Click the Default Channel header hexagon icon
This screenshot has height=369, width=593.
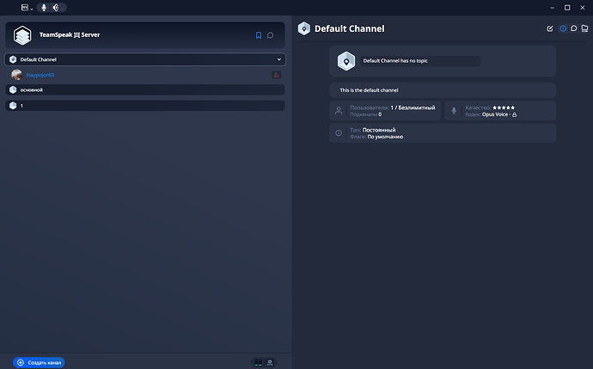pos(304,28)
